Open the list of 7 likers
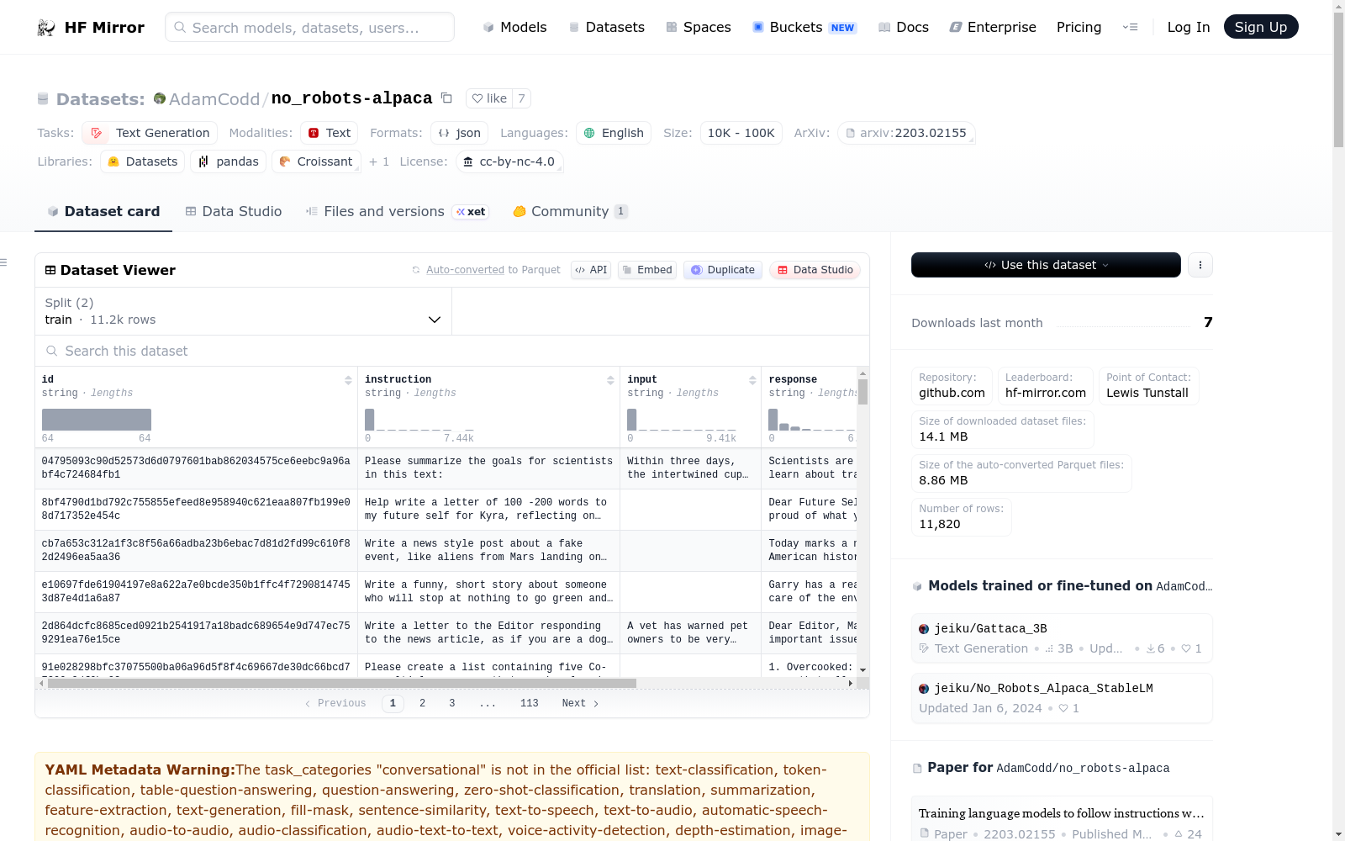The width and height of the screenshot is (1345, 841). click(521, 98)
